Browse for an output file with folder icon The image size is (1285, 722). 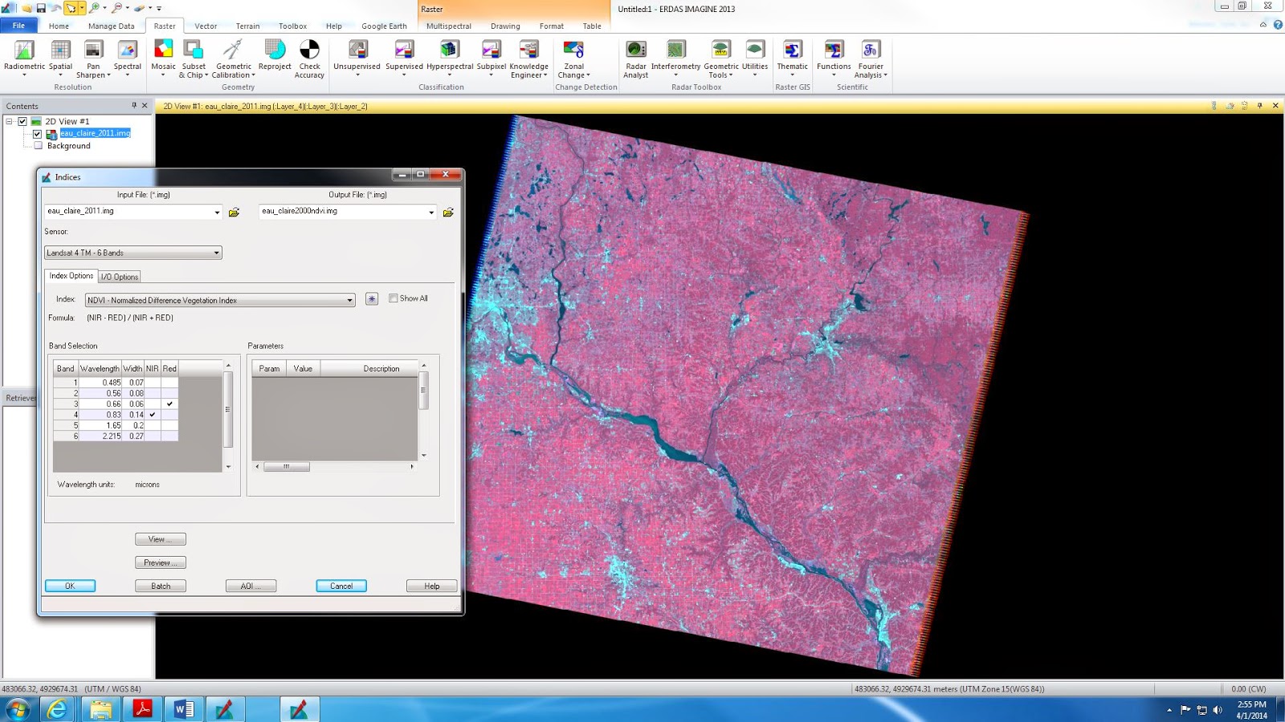coord(447,212)
